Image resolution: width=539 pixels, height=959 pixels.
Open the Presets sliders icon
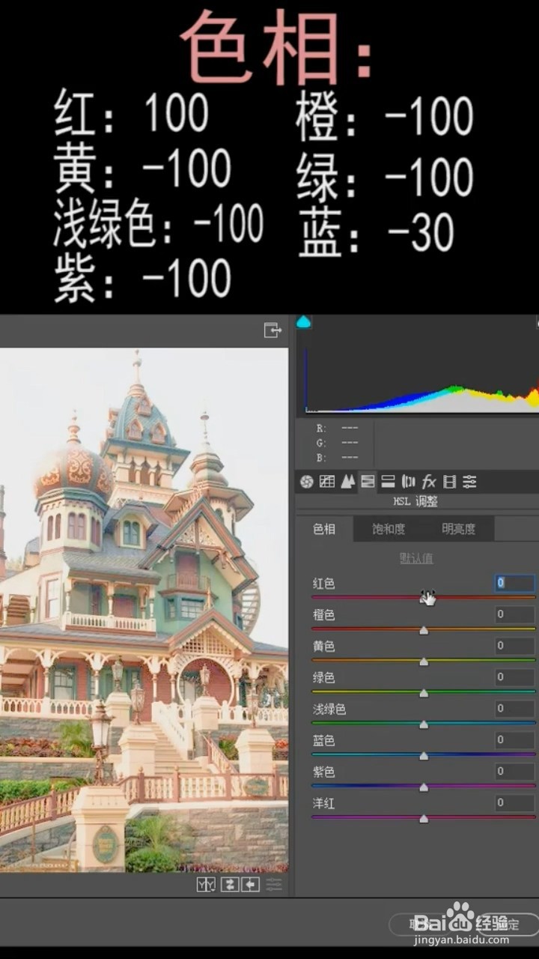[x=469, y=482]
